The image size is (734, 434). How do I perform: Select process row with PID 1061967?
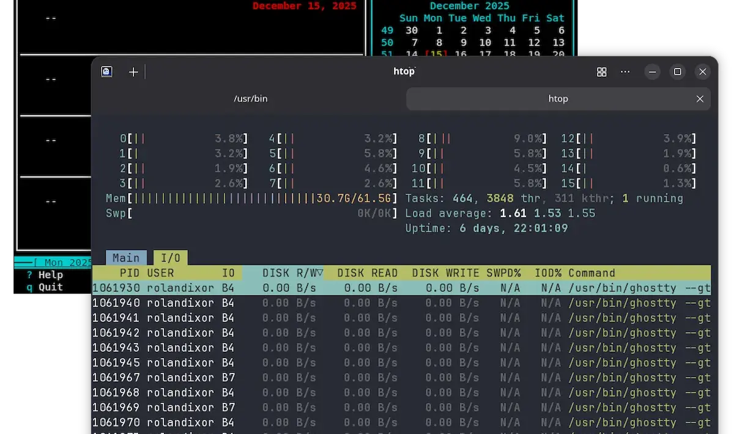tap(401, 378)
